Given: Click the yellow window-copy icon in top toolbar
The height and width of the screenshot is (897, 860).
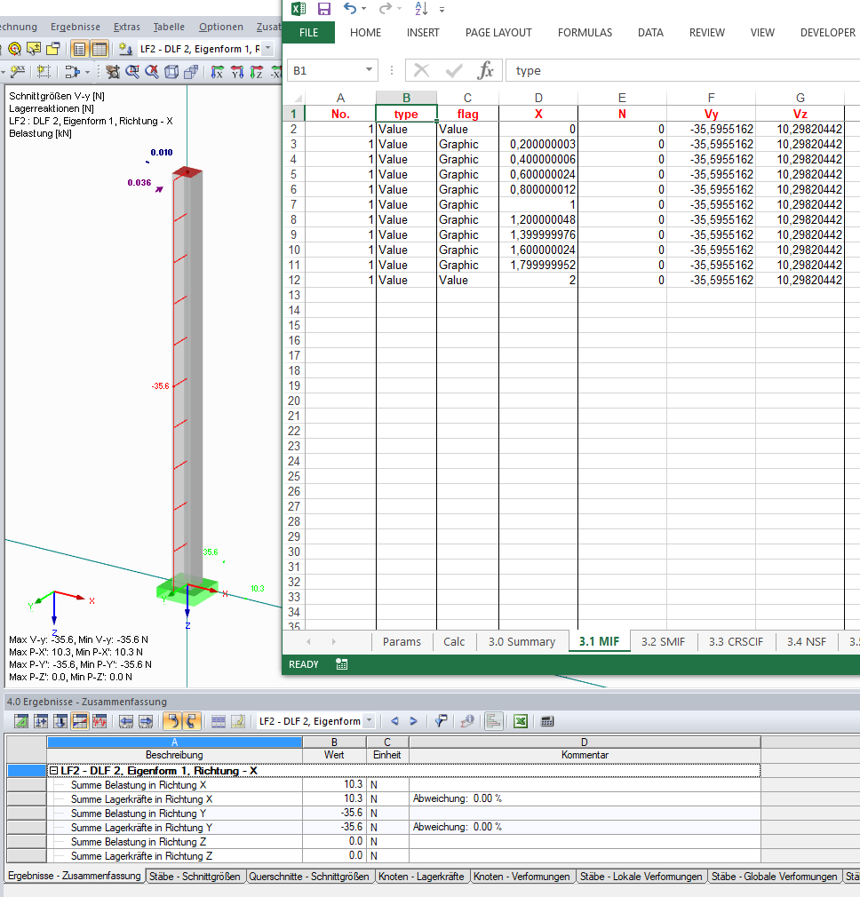Looking at the screenshot, I should (x=53, y=49).
